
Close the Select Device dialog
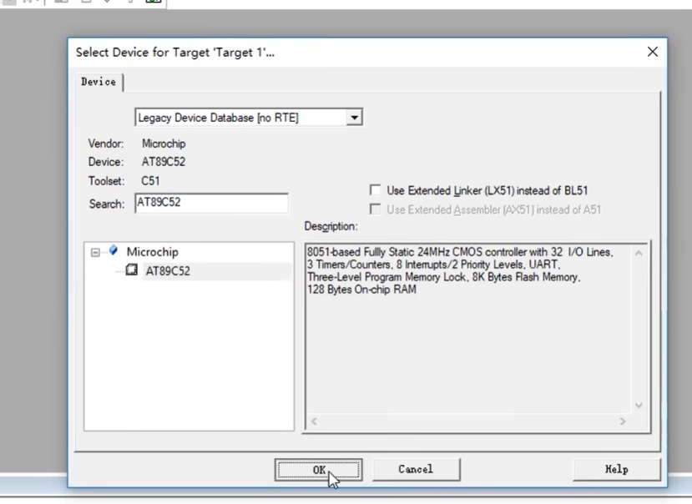click(x=652, y=52)
